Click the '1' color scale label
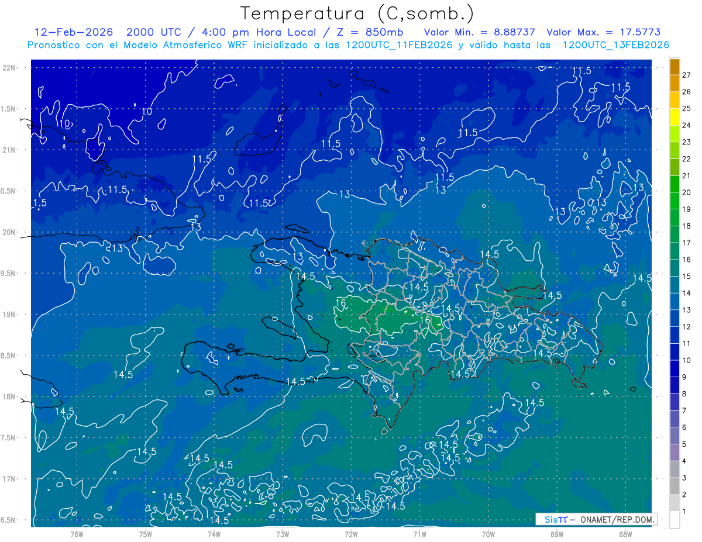702x542 pixels. click(684, 512)
